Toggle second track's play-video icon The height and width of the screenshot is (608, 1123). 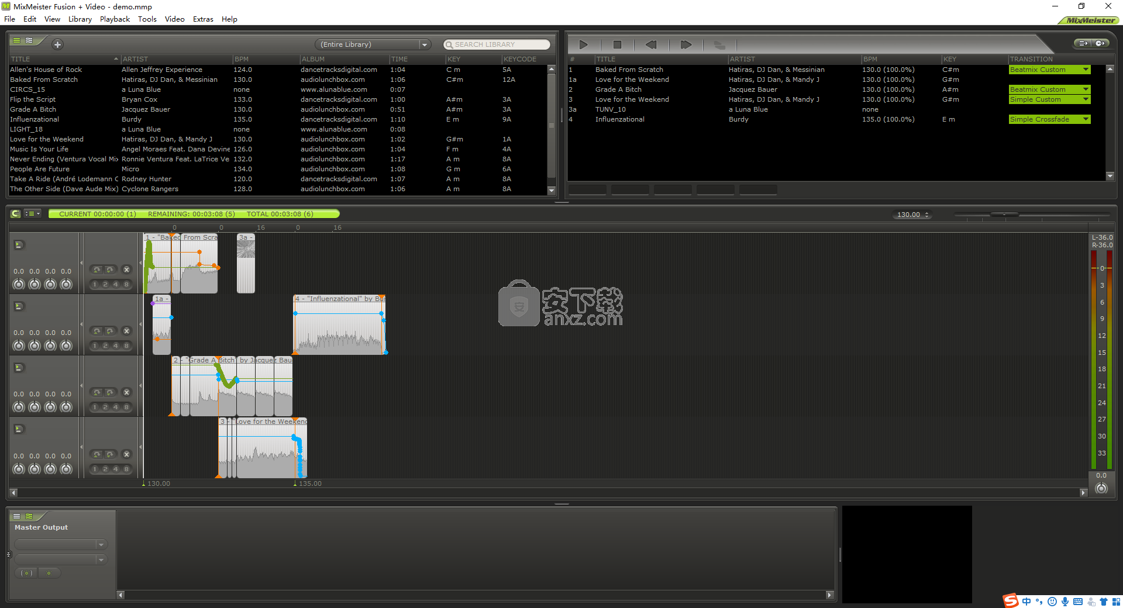pyautogui.click(x=19, y=306)
